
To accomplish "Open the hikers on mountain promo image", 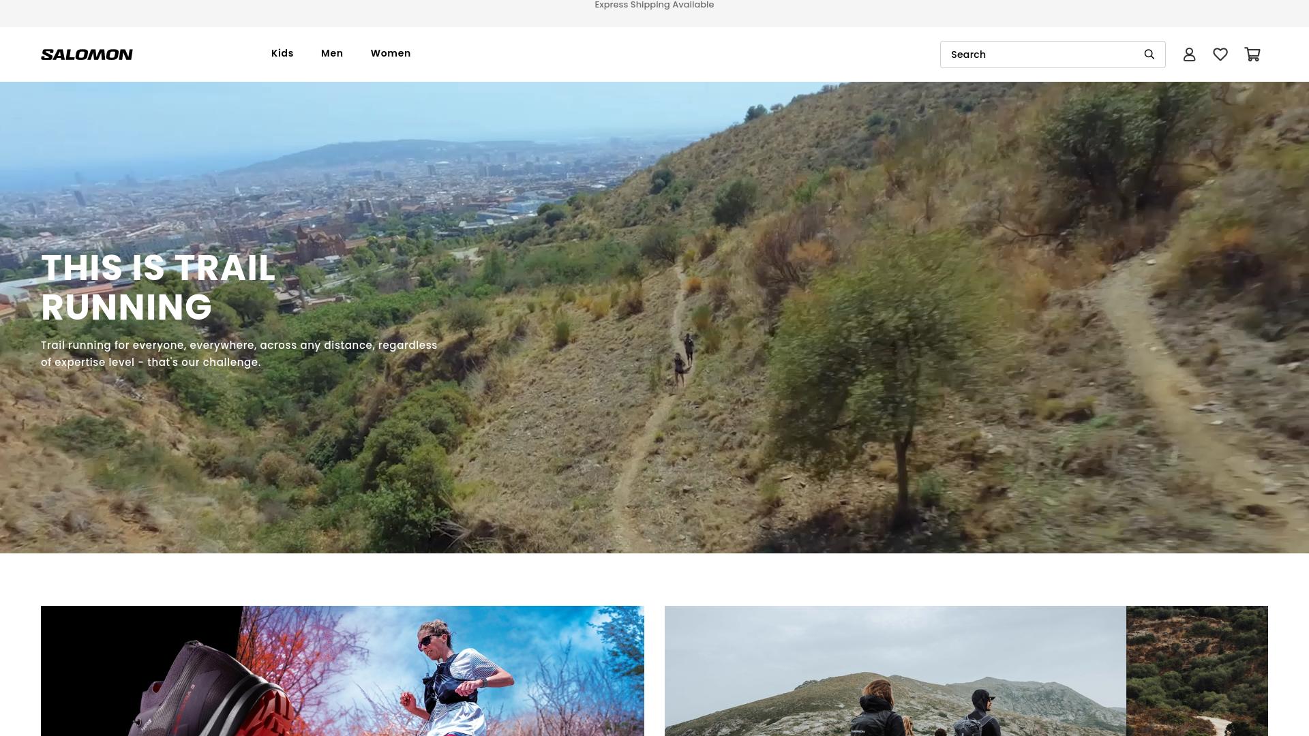I will pyautogui.click(x=894, y=681).
